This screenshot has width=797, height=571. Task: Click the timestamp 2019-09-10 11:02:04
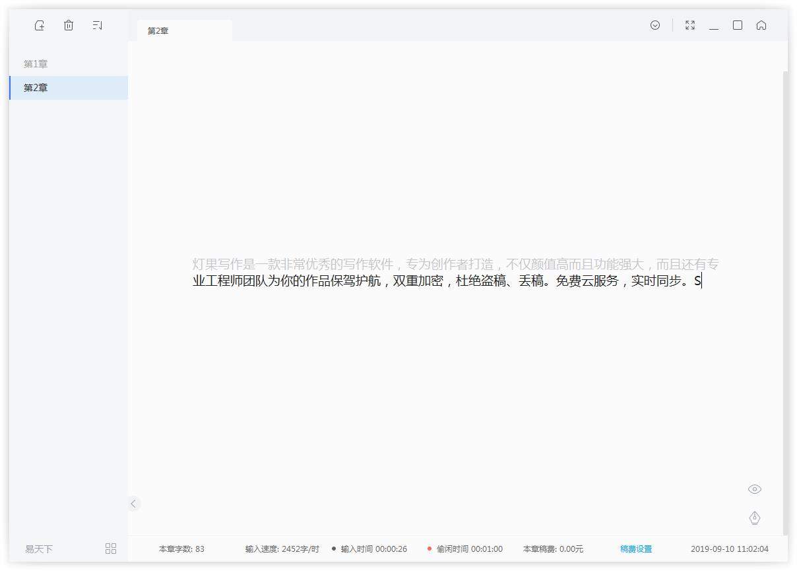[730, 549]
